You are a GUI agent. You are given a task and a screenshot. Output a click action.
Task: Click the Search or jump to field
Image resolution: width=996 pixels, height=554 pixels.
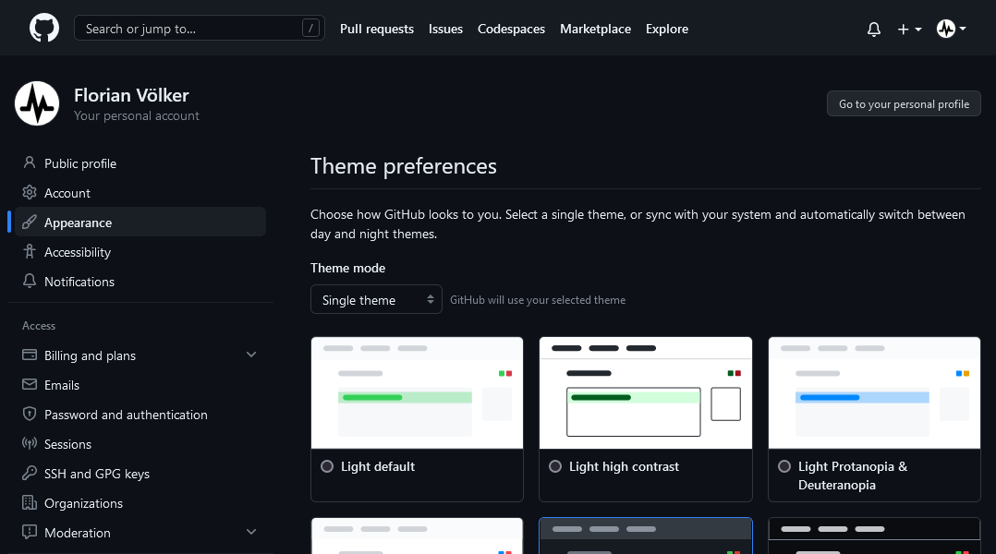200,28
